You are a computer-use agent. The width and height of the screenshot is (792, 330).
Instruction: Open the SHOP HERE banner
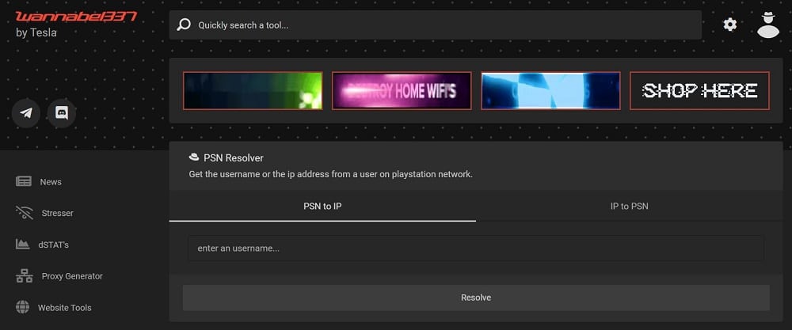pos(699,91)
